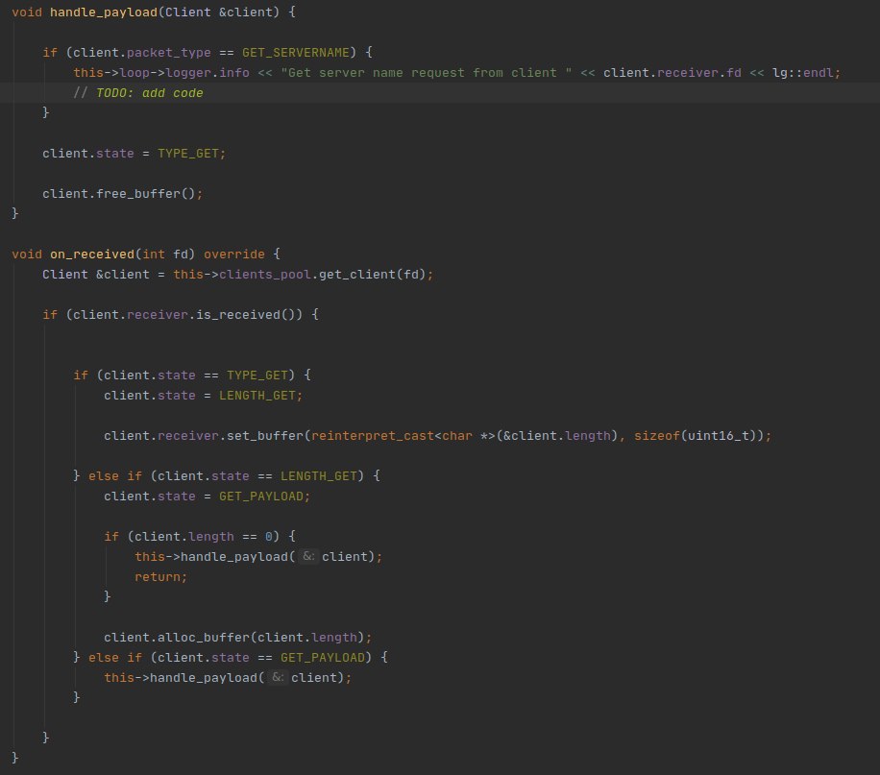Click sizeof in the set_buffer call
This screenshot has width=880, height=775.
click(x=656, y=437)
